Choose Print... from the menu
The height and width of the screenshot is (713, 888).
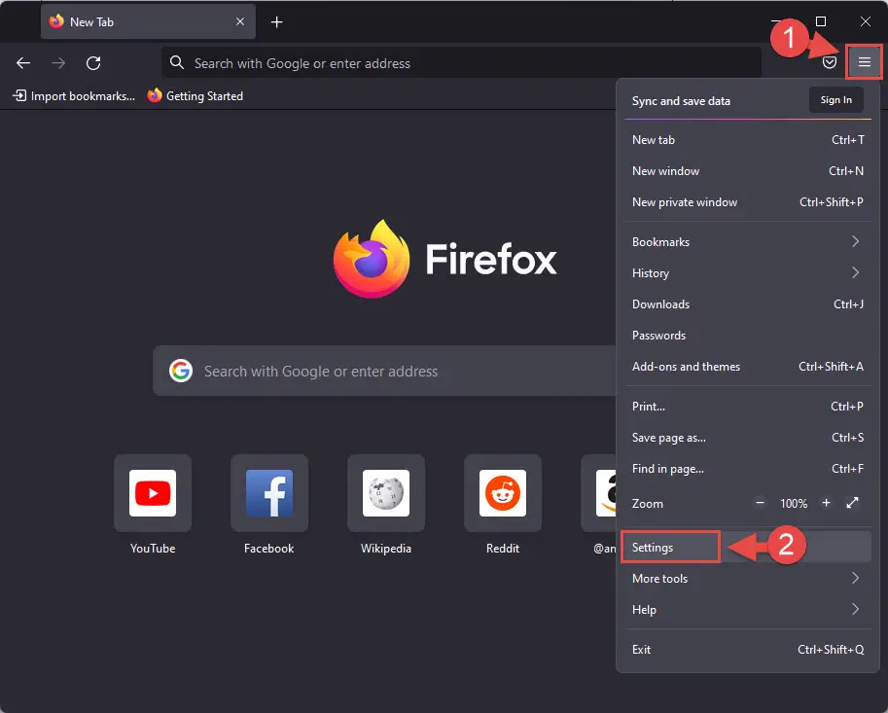click(748, 406)
